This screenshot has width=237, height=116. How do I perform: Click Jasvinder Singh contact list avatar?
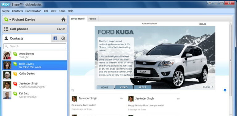7,85
